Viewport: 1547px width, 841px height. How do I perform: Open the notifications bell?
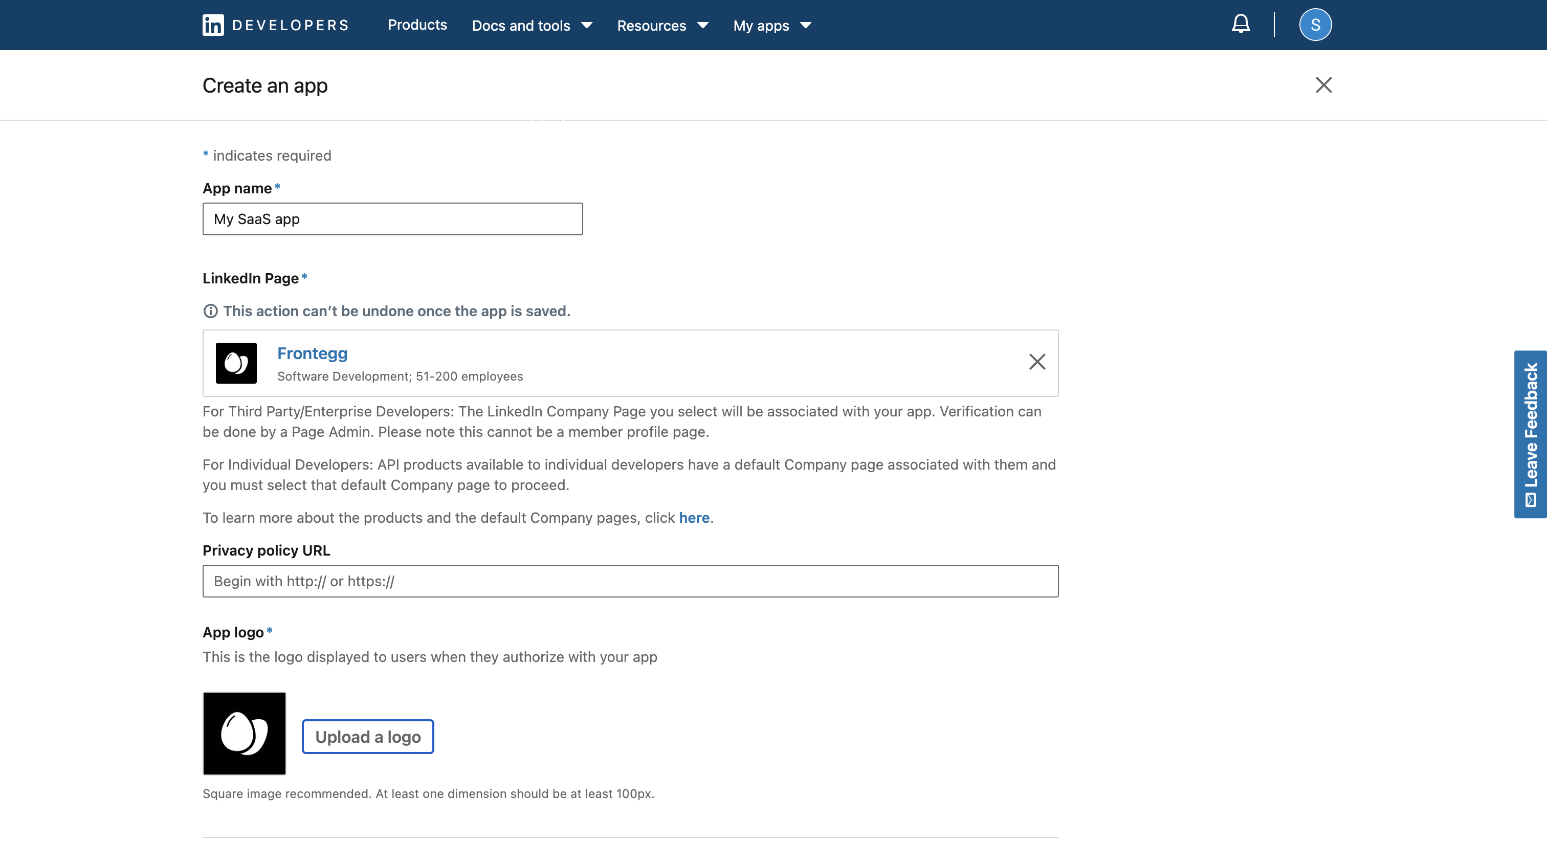1241,25
